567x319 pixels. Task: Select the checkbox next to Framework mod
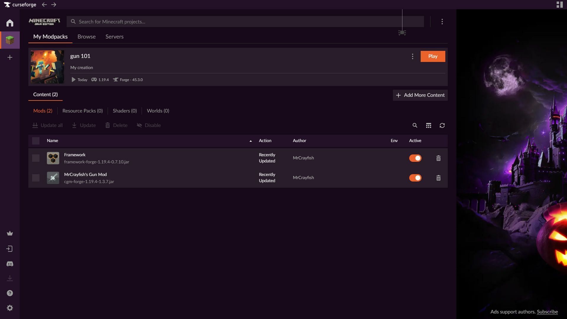[x=36, y=158]
